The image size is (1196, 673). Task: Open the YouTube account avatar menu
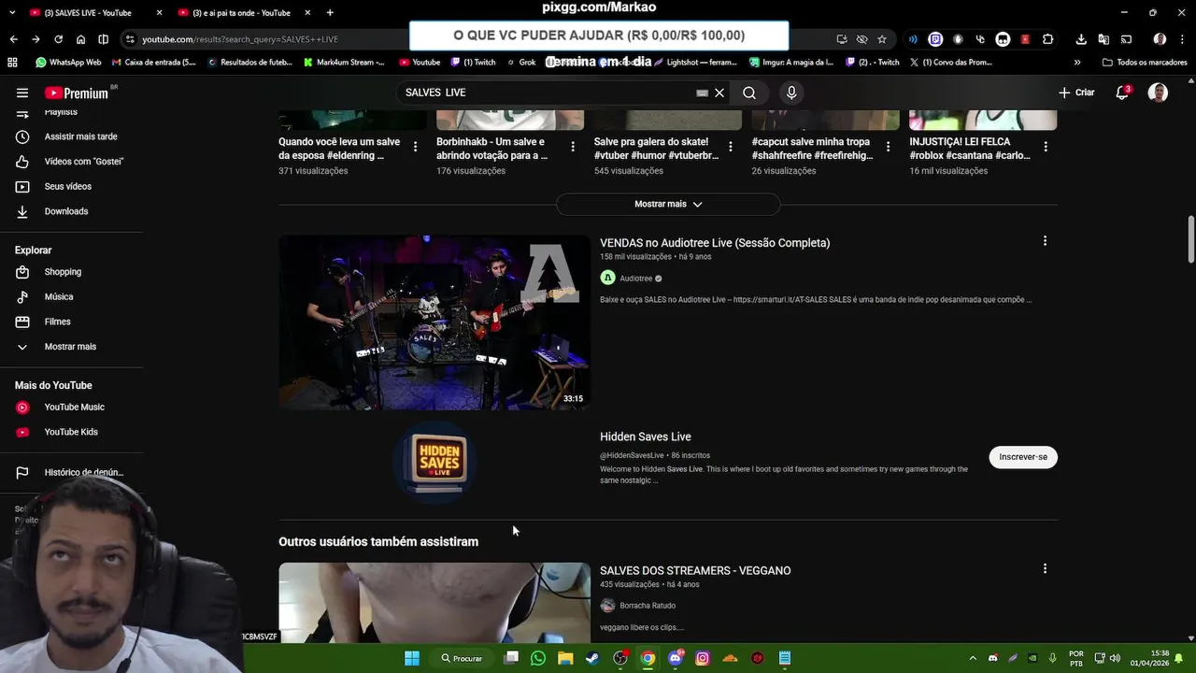[1158, 93]
